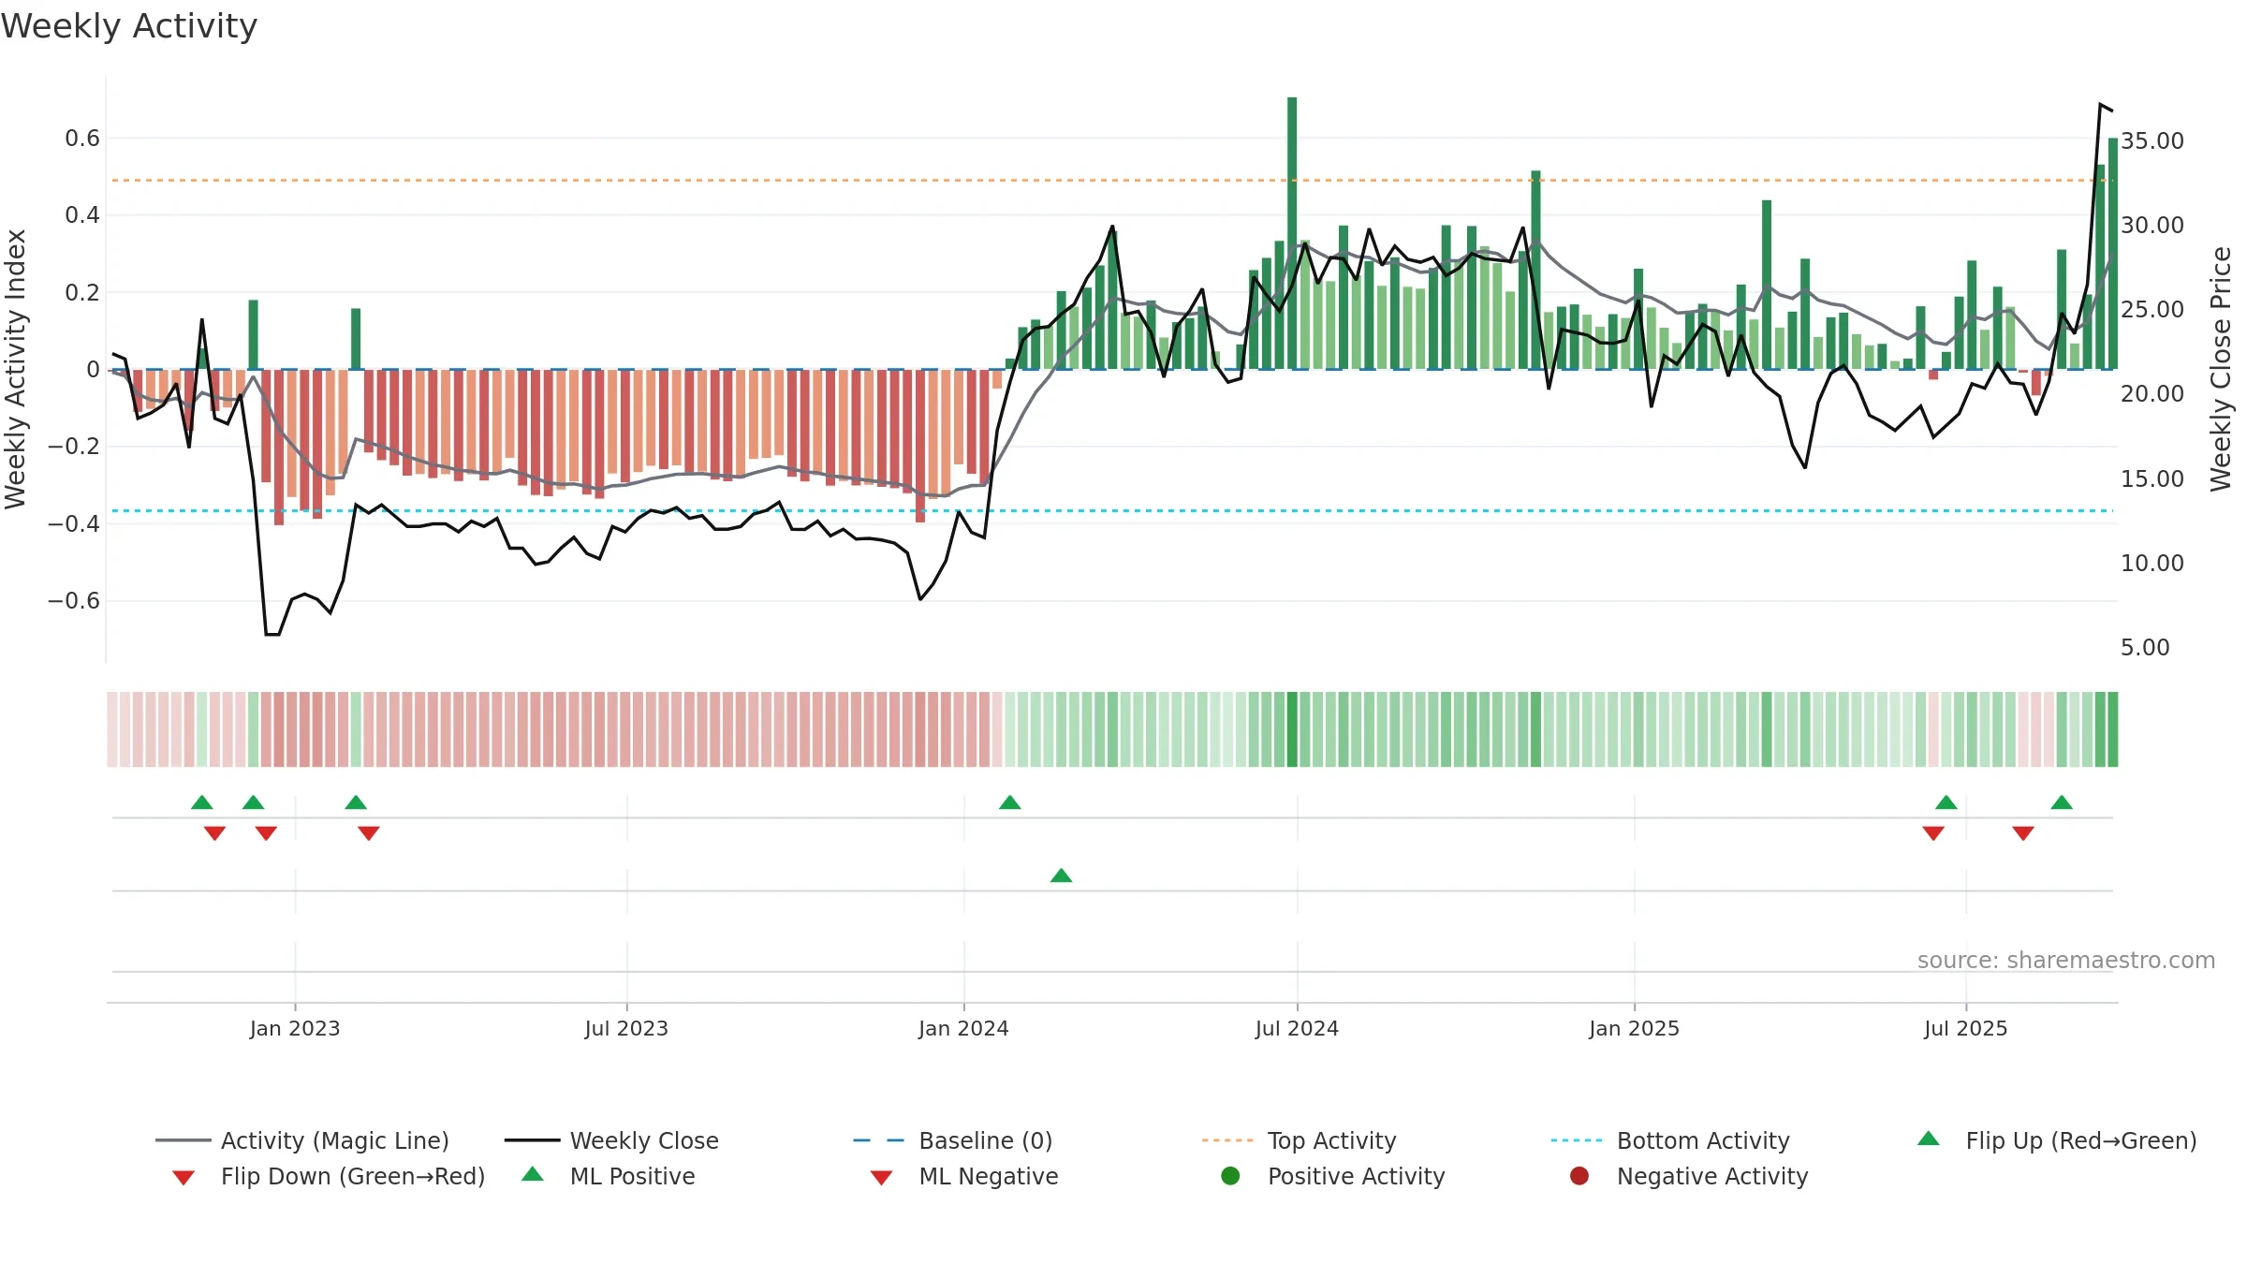Click the green triangle for Flip Up legend
This screenshot has width=2247, height=1264.
pos(1929,1139)
